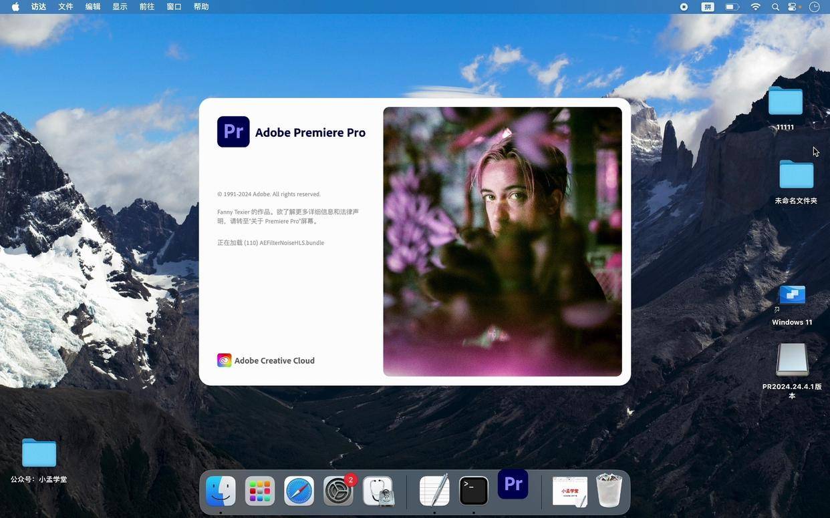Screen dimensions: 830x518
Task: Open Disk Utility in the Dock
Action: coord(378,491)
